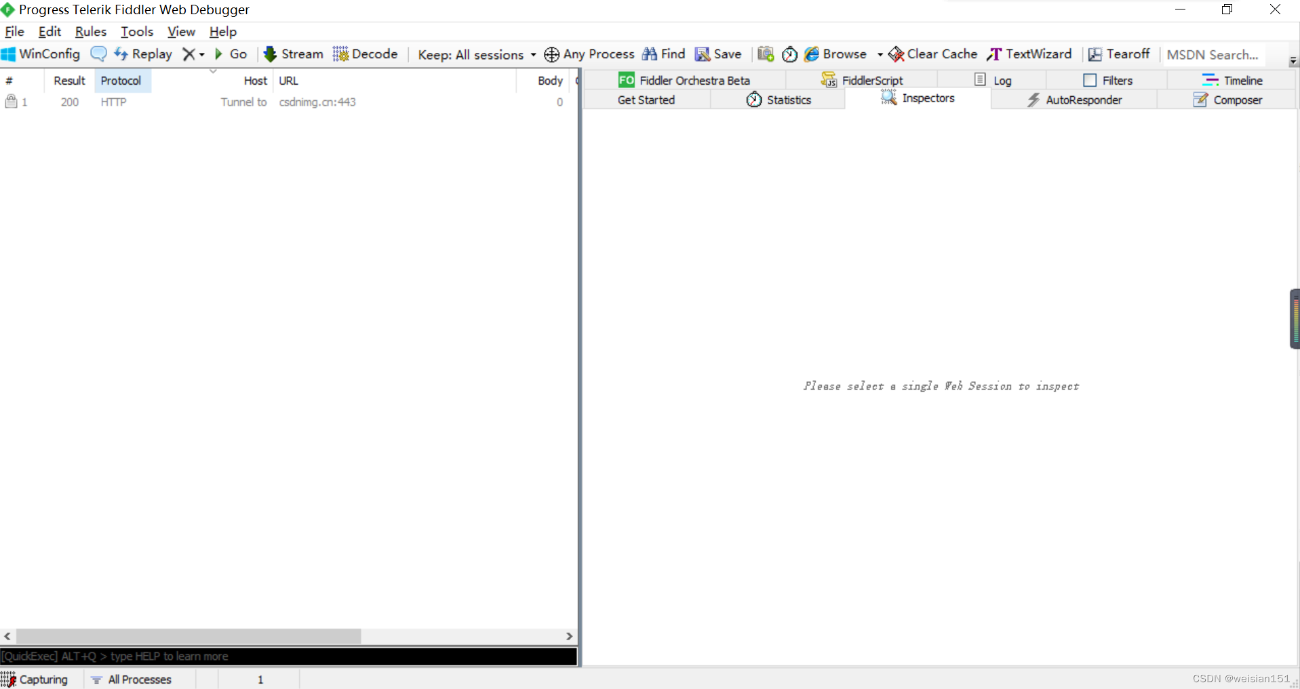The width and height of the screenshot is (1300, 689).
Task: Click the camera screenshot icon
Action: point(766,54)
